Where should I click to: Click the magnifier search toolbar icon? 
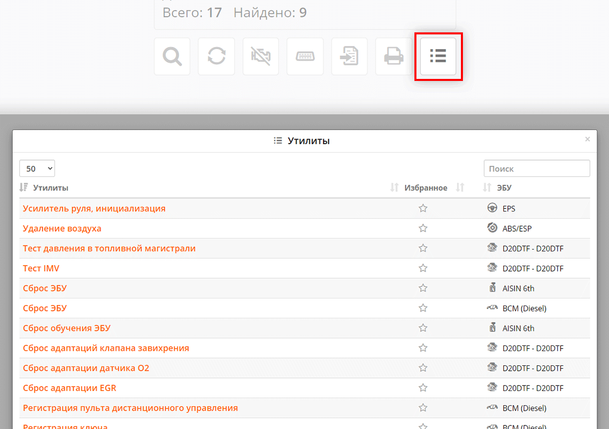(x=172, y=57)
